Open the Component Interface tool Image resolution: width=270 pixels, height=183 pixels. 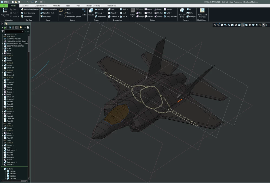(202, 13)
